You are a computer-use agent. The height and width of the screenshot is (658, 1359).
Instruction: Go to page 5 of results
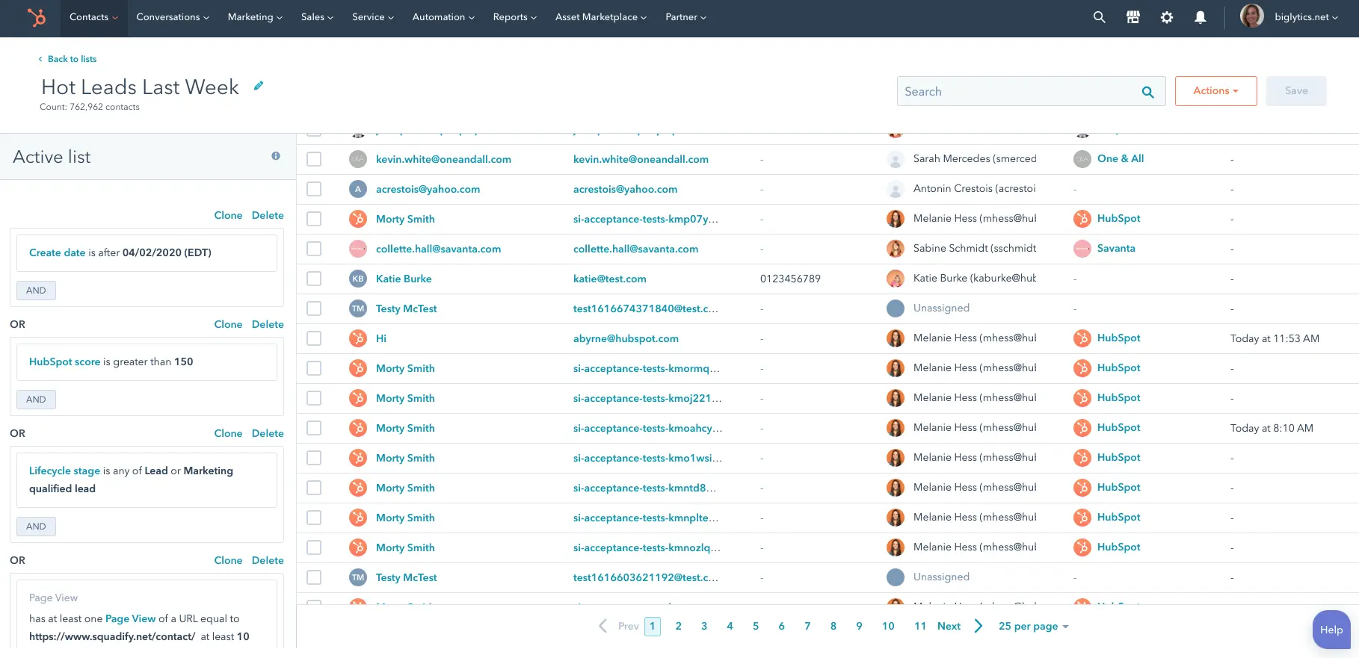[756, 626]
